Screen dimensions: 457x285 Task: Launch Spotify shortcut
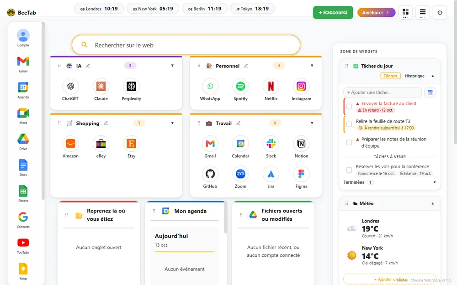click(240, 86)
